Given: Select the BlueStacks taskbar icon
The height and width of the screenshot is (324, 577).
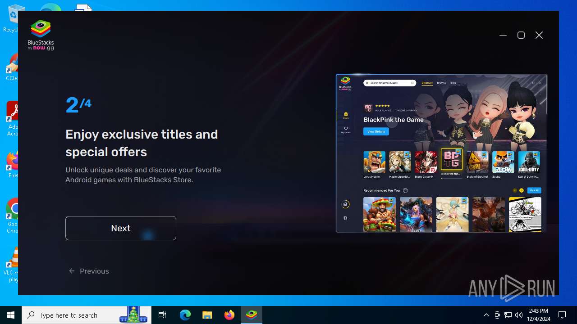Looking at the screenshot, I should tap(251, 315).
